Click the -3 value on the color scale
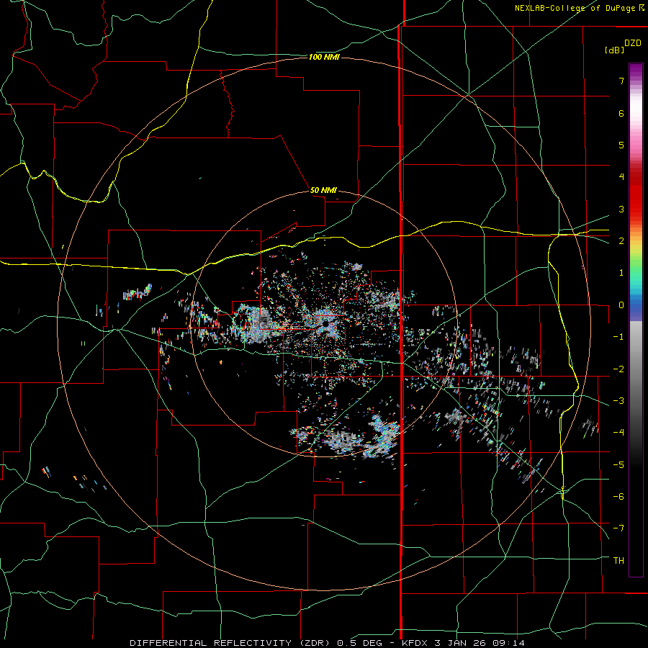Viewport: 648px width, 648px height. pyautogui.click(x=618, y=400)
